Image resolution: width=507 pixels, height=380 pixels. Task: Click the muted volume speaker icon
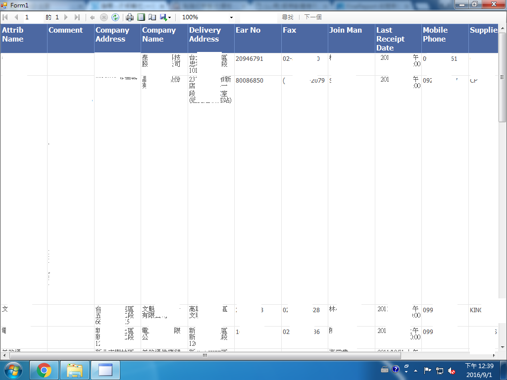click(x=452, y=371)
